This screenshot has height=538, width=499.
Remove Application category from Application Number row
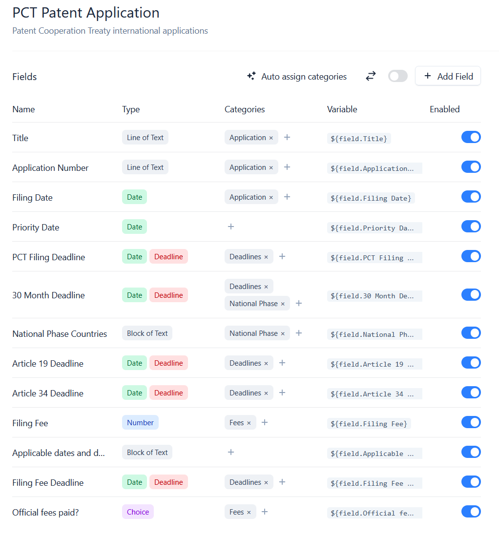tap(271, 168)
